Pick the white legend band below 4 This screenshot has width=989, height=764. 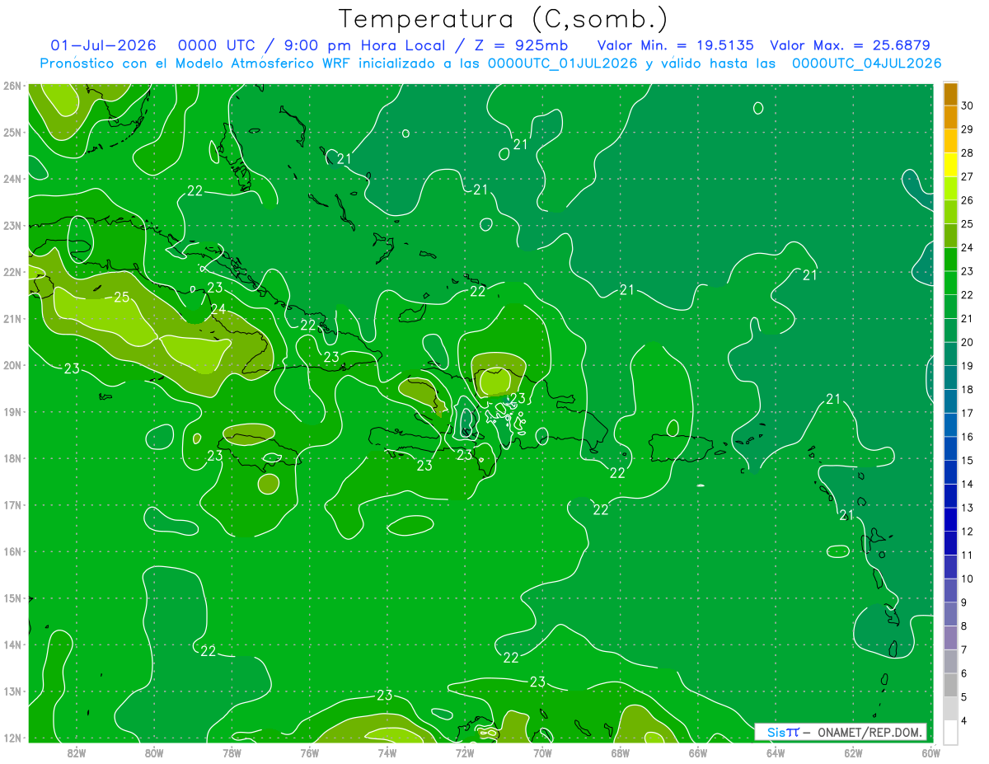point(950,732)
